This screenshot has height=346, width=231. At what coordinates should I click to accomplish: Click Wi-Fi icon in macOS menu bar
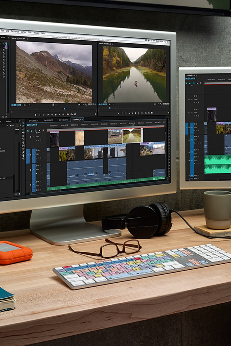pyautogui.click(x=154, y=41)
